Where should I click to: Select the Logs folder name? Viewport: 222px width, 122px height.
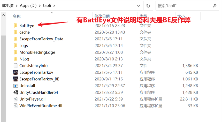click(x=24, y=45)
